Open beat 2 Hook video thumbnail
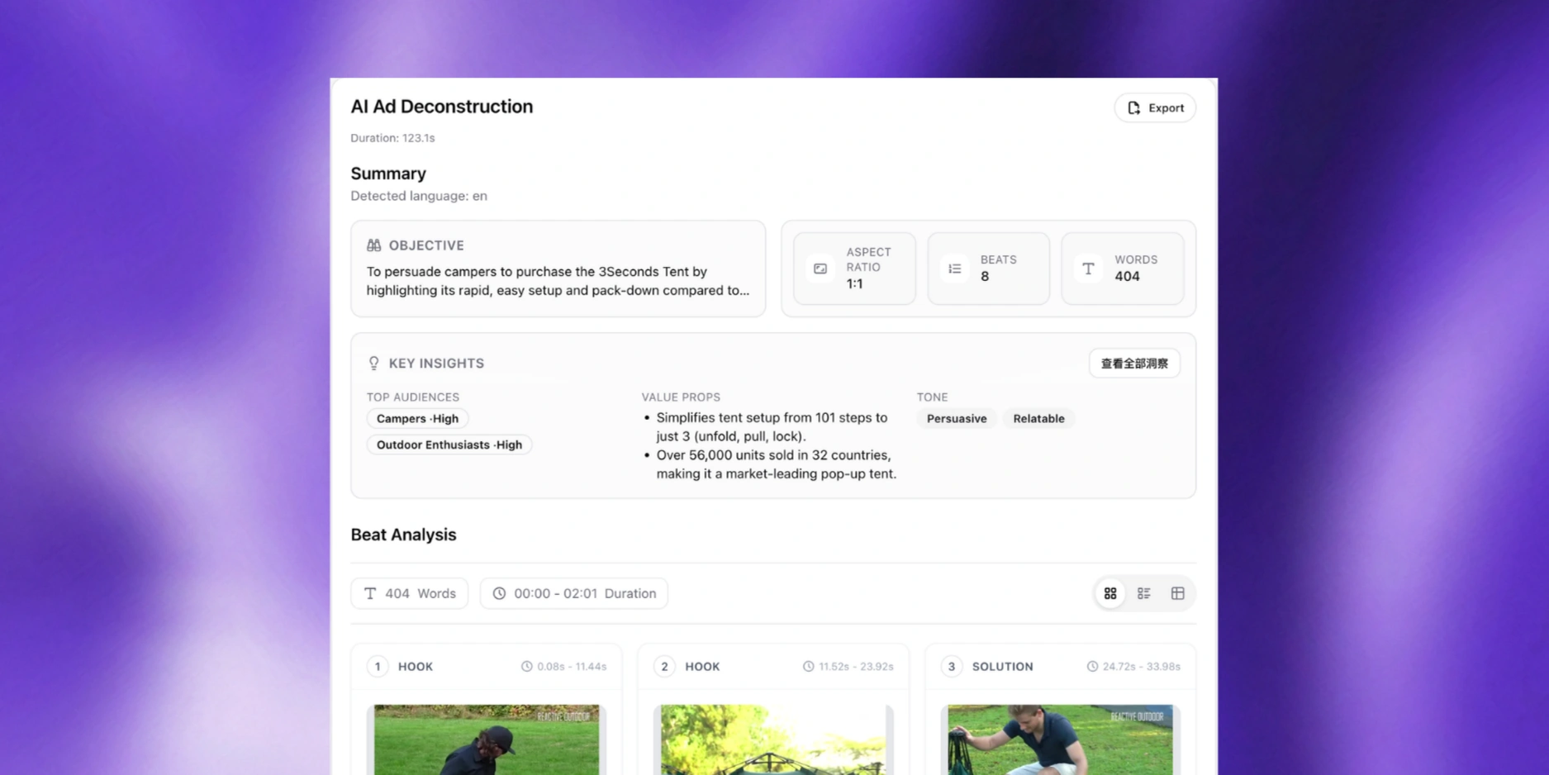Image resolution: width=1549 pixels, height=775 pixels. [773, 739]
